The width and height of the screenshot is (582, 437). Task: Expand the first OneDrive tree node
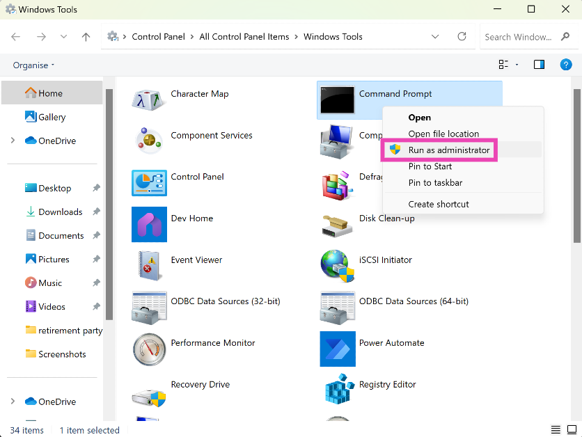pyautogui.click(x=13, y=141)
